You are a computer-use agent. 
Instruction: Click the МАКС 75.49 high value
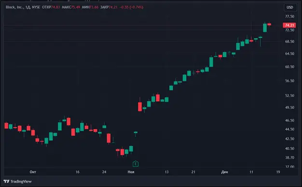point(71,7)
